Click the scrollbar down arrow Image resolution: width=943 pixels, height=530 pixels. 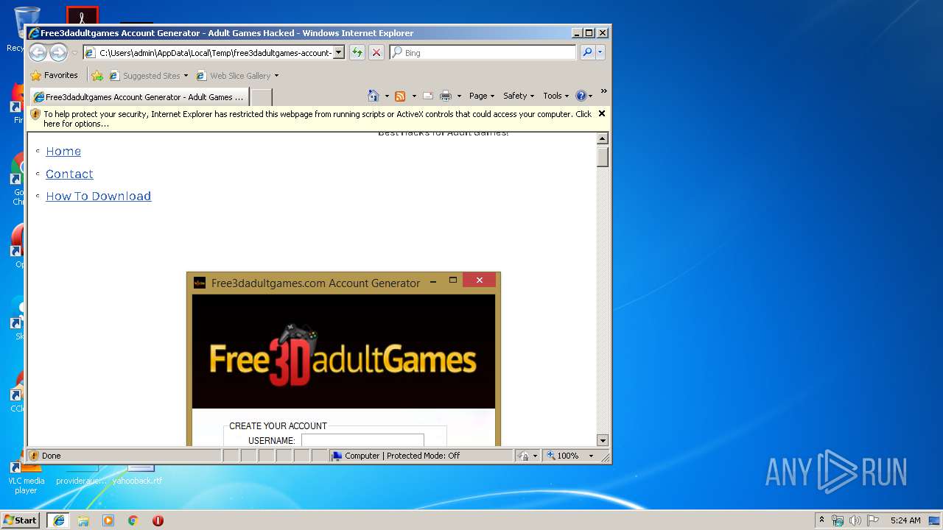[x=603, y=440]
